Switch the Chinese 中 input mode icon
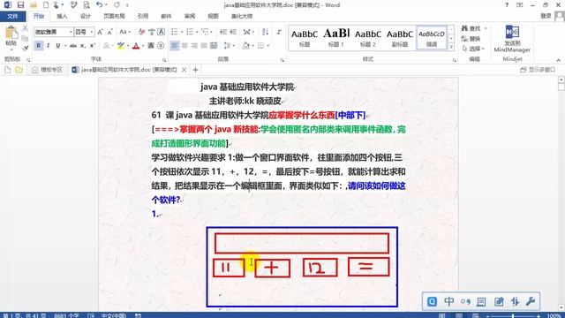Screen dimensions: 565x318 (x=449, y=301)
